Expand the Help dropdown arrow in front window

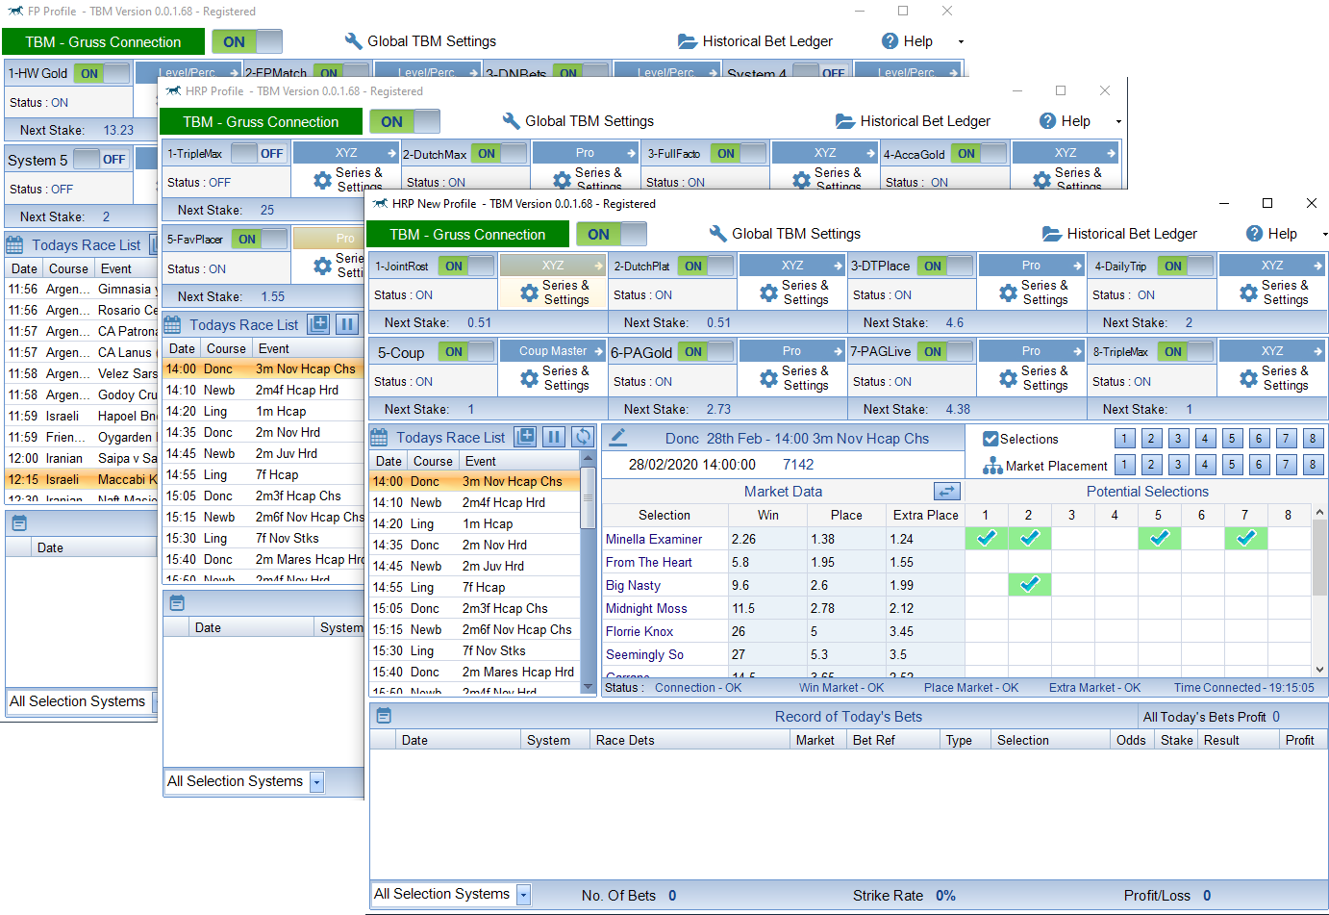1324,234
